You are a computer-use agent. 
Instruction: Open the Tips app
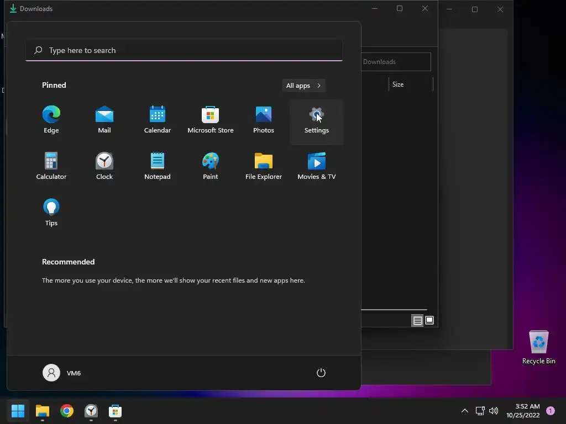pyautogui.click(x=51, y=213)
